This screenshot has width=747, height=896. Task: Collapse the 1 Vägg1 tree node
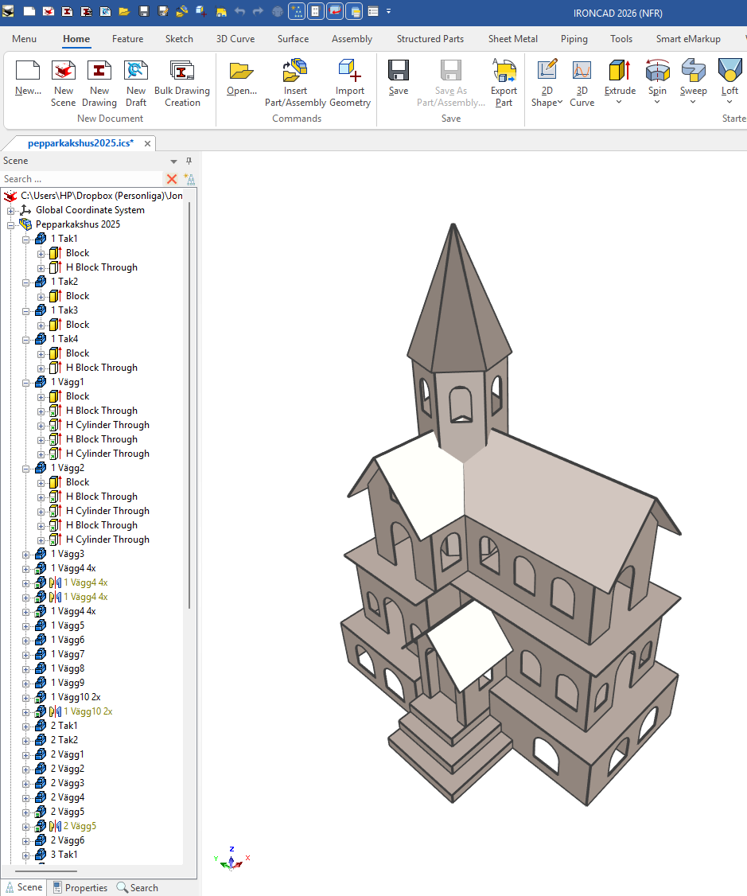tap(26, 382)
